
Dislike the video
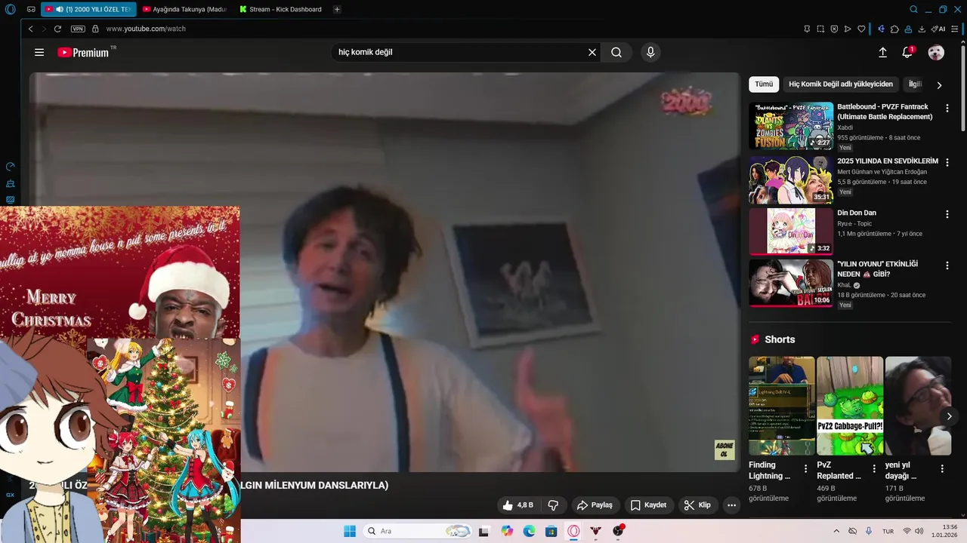(x=553, y=505)
